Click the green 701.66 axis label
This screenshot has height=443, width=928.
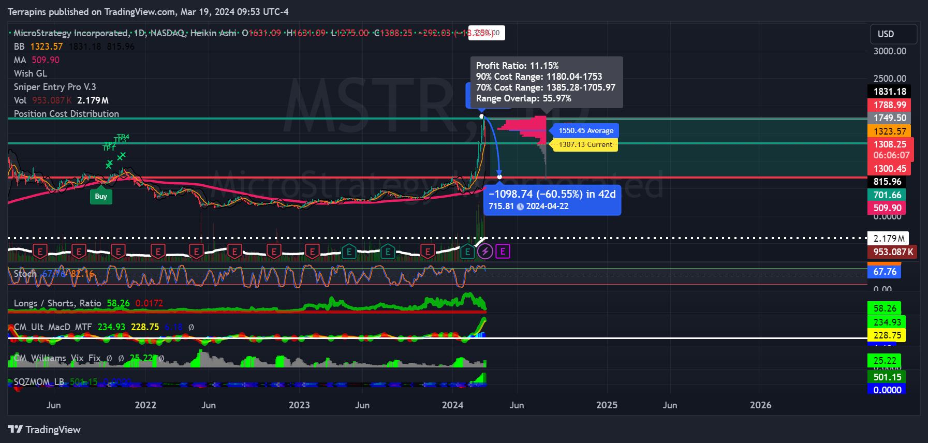[x=887, y=195]
